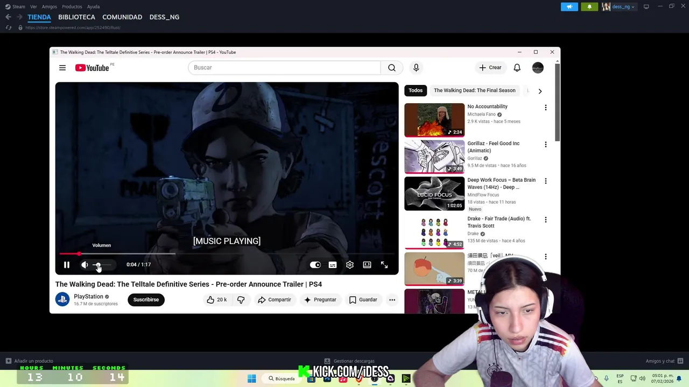Open the Crear button

[490, 68]
